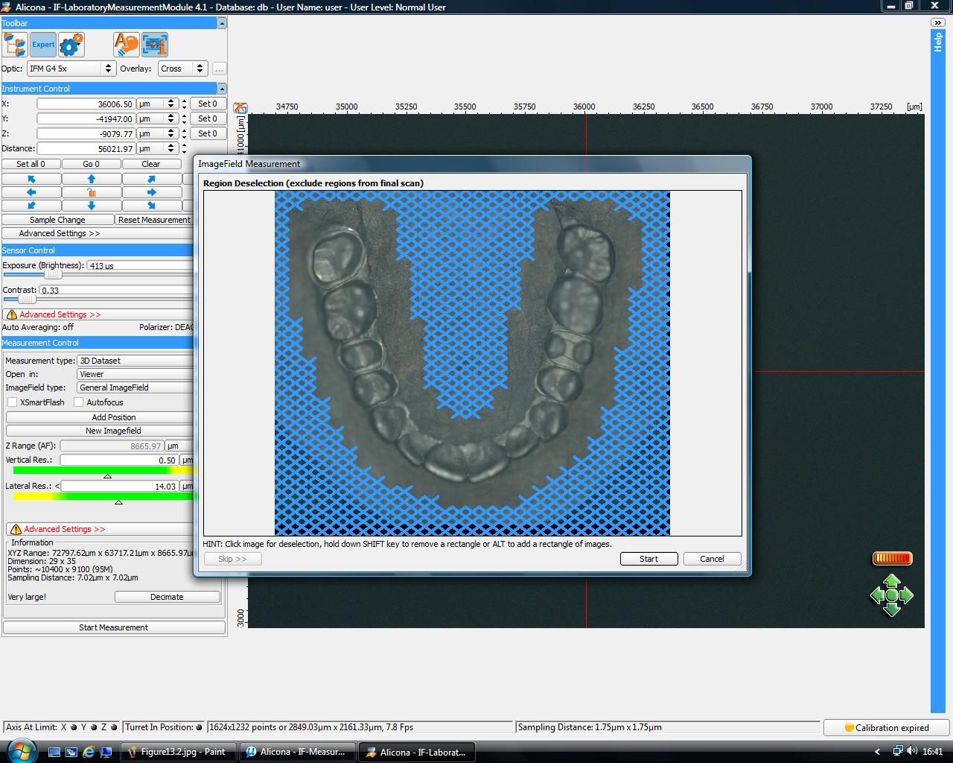
Task: Click the light bulb auto-illumination icon
Action: [126, 45]
